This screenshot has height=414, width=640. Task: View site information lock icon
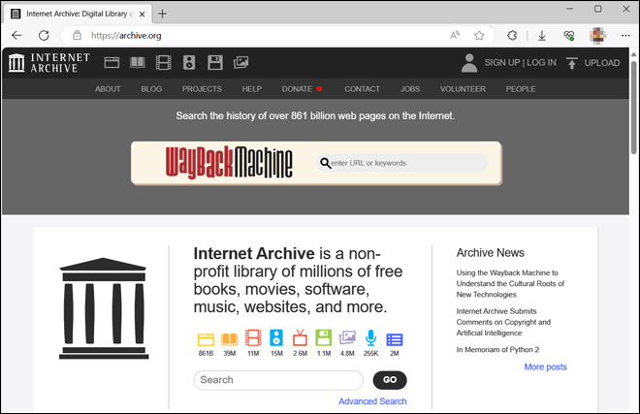pyautogui.click(x=77, y=36)
